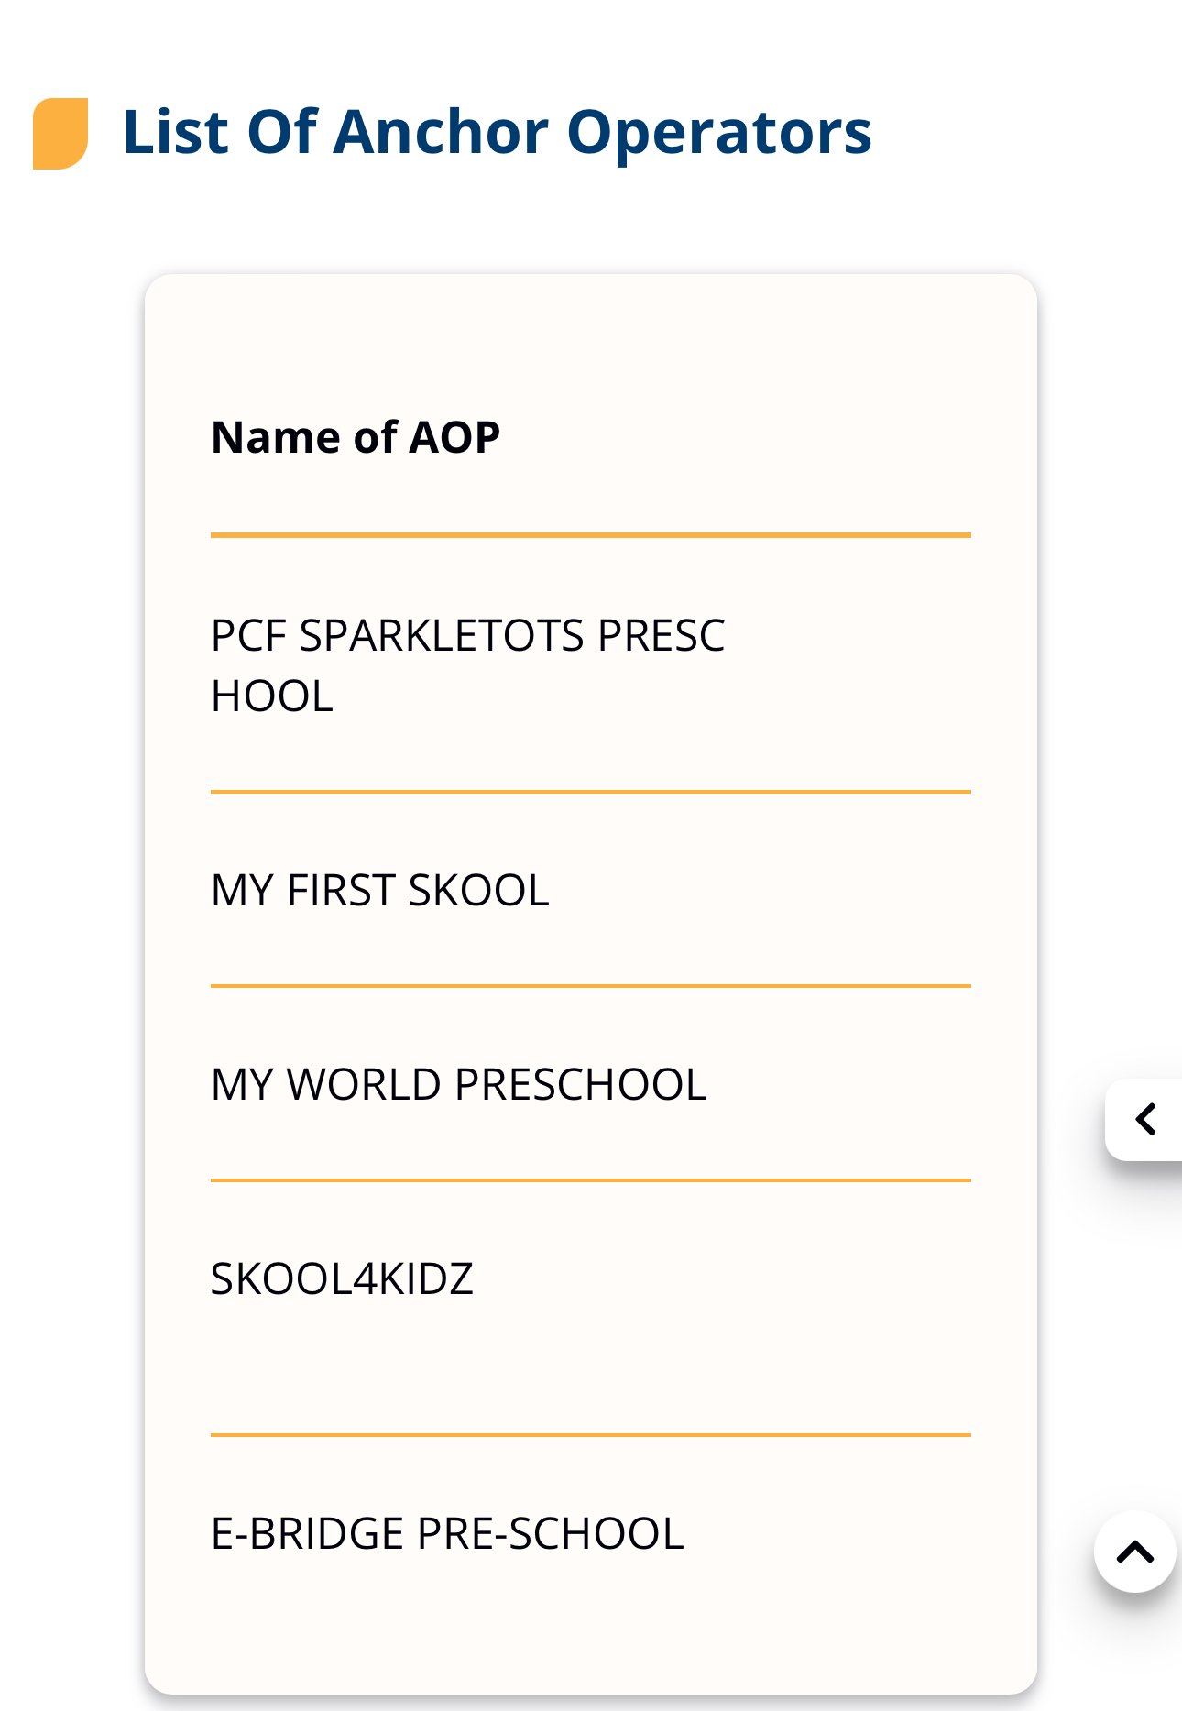This screenshot has height=1711, width=1182.
Task: Choose MY WORLD PRESCHOOL entry
Action: point(590,1084)
